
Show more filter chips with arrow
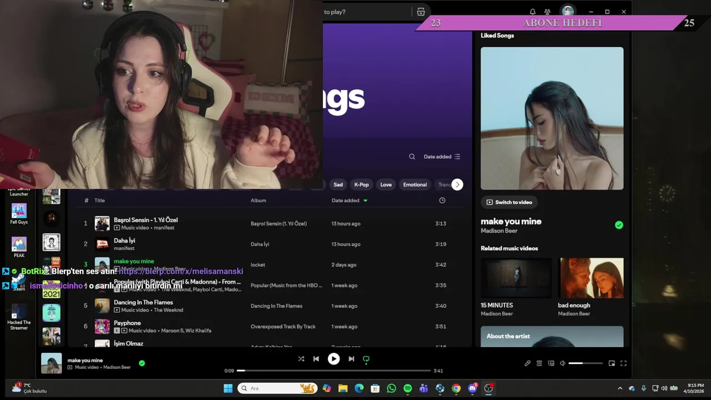pyautogui.click(x=457, y=184)
